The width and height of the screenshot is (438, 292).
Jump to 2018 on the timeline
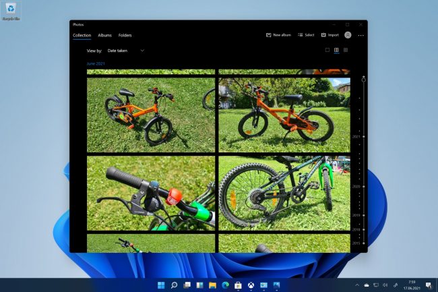356,230
